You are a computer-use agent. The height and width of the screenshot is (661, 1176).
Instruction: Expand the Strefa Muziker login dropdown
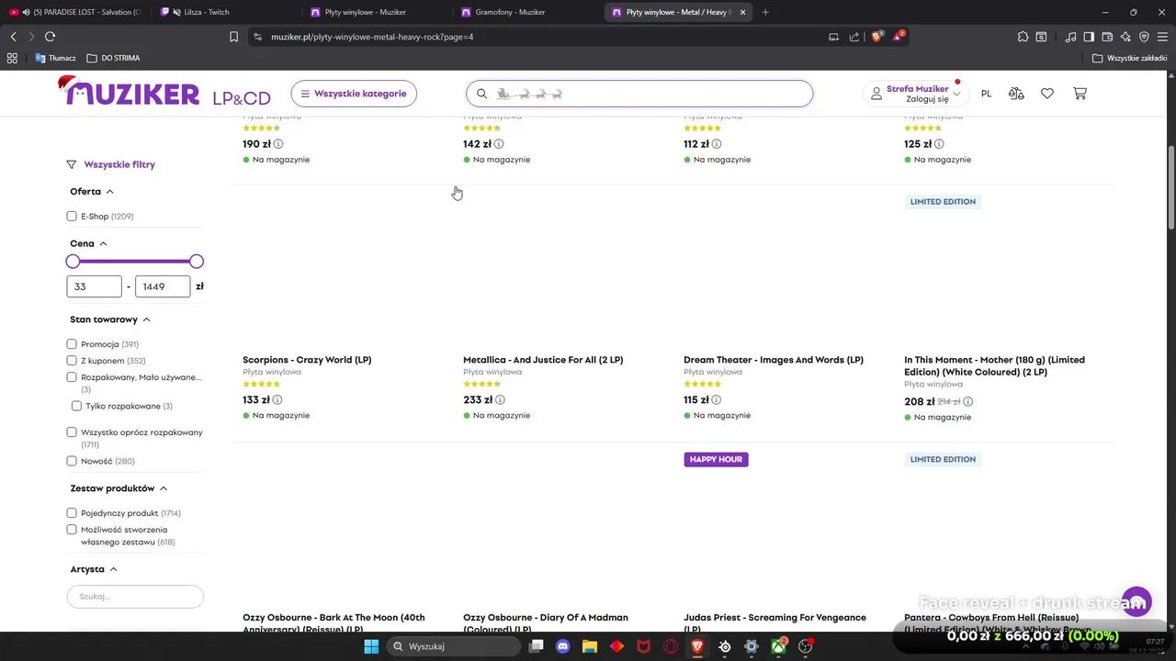click(916, 94)
